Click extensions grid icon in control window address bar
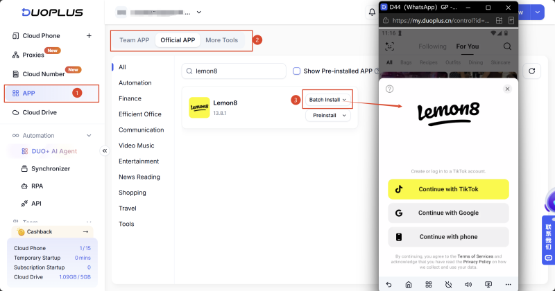555x291 pixels. [499, 21]
